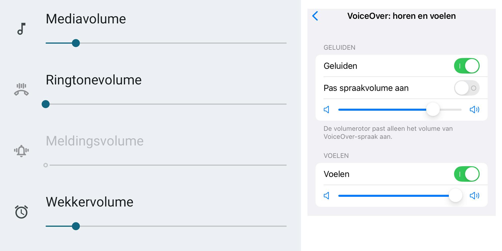Go back with the blue chevron

315,16
